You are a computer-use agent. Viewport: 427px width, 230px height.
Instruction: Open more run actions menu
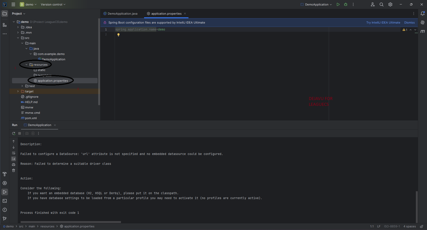(x=353, y=4)
